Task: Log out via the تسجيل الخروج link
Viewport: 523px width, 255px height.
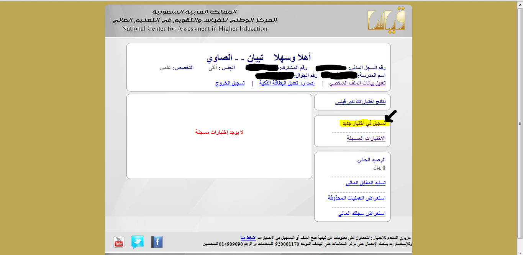Action: [x=230, y=83]
